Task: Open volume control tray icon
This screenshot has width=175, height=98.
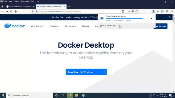Action: point(157,95)
